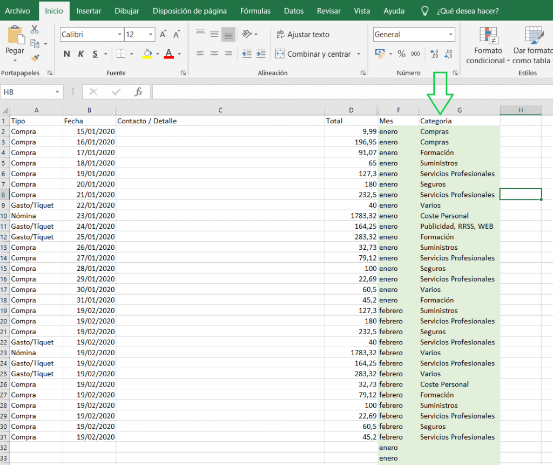Click the text orientation icon
Screen dimensions: 553x465
click(247, 34)
